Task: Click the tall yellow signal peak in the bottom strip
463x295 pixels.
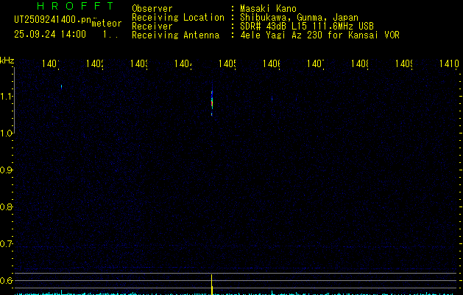Action: pos(212,285)
